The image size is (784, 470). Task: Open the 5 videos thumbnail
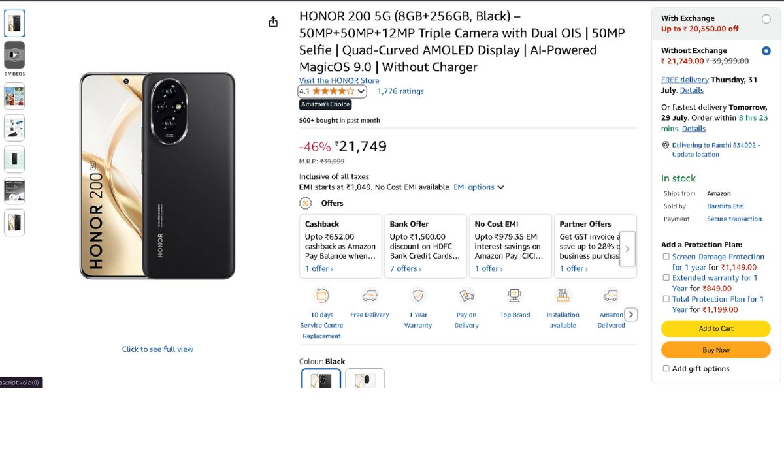[14, 55]
